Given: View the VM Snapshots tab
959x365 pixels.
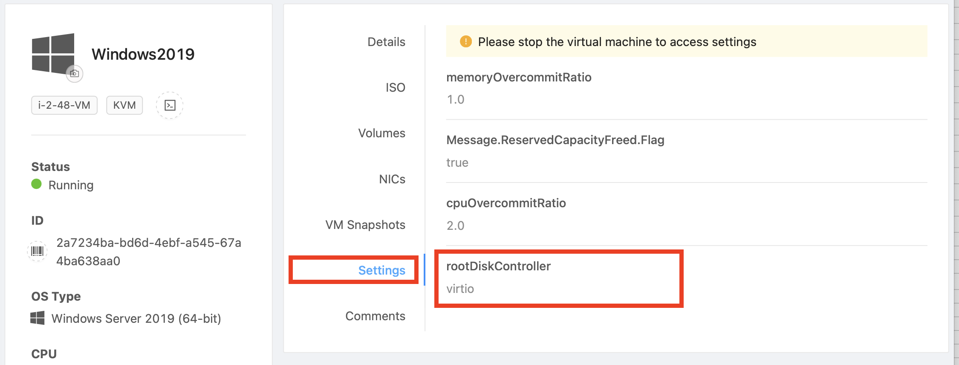Looking at the screenshot, I should click(365, 225).
